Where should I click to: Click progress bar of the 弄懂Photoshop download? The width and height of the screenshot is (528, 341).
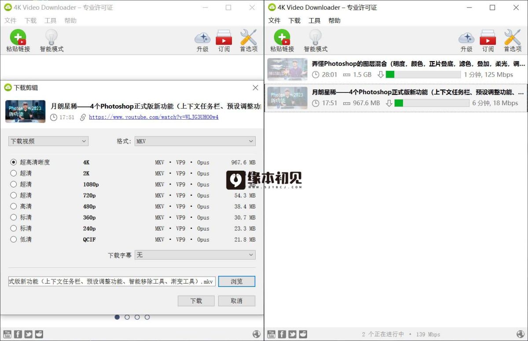(x=423, y=75)
